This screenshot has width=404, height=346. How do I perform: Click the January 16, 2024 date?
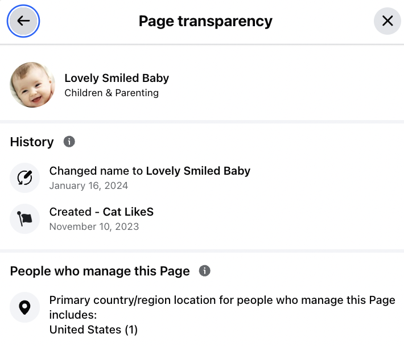tap(89, 186)
